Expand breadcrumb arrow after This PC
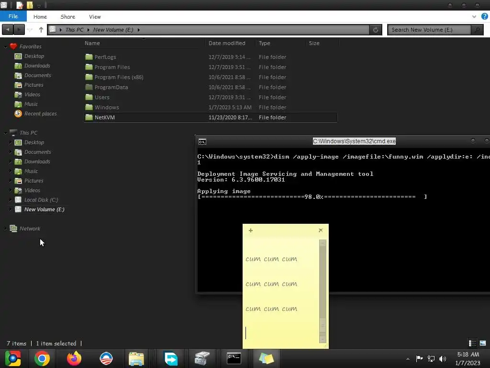The height and width of the screenshot is (368, 490). pyautogui.click(x=89, y=30)
